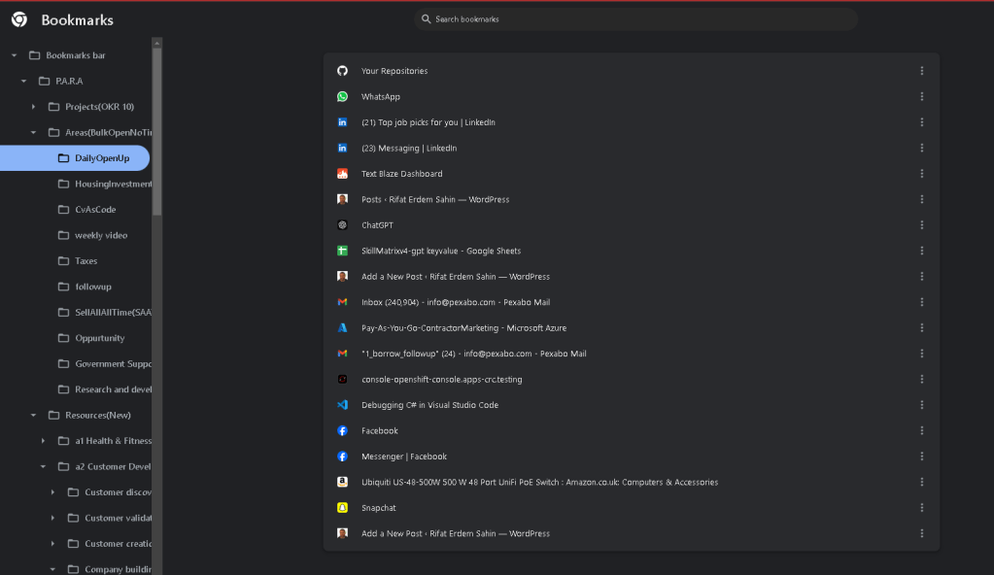The width and height of the screenshot is (994, 575).
Task: Expand the a1 Health & Fitness arrow
Action: 43,441
